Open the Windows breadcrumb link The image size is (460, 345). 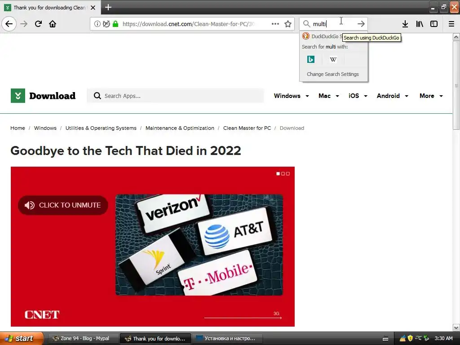45,128
